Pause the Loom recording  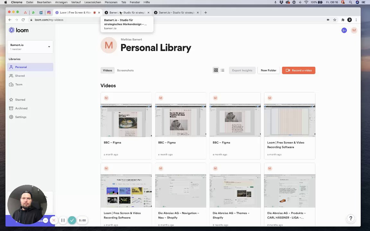(63, 220)
